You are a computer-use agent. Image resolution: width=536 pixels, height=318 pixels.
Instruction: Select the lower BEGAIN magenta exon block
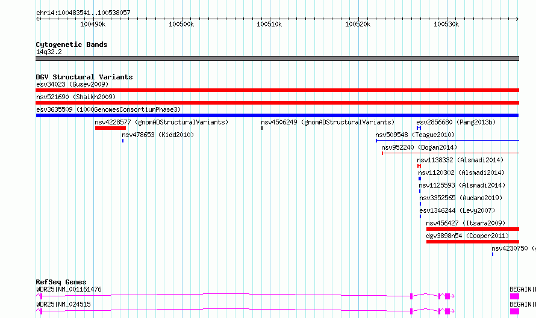[x=514, y=311]
